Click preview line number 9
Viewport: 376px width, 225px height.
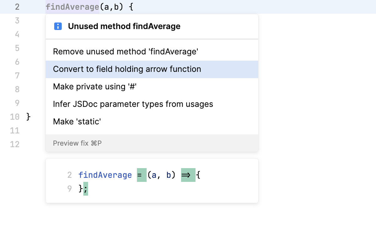(69, 189)
